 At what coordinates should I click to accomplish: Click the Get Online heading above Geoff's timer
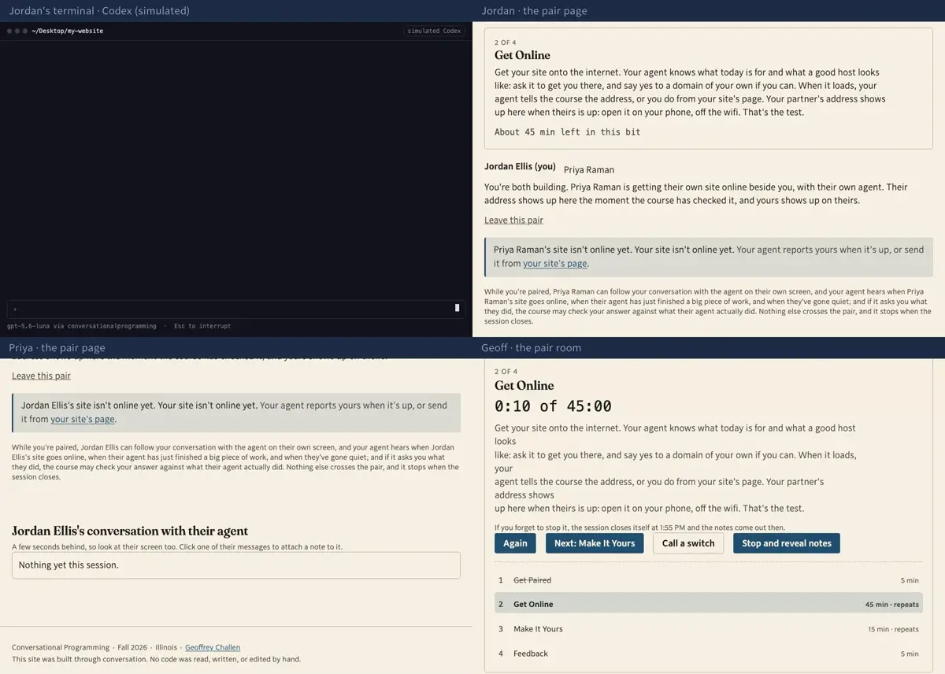[524, 386]
